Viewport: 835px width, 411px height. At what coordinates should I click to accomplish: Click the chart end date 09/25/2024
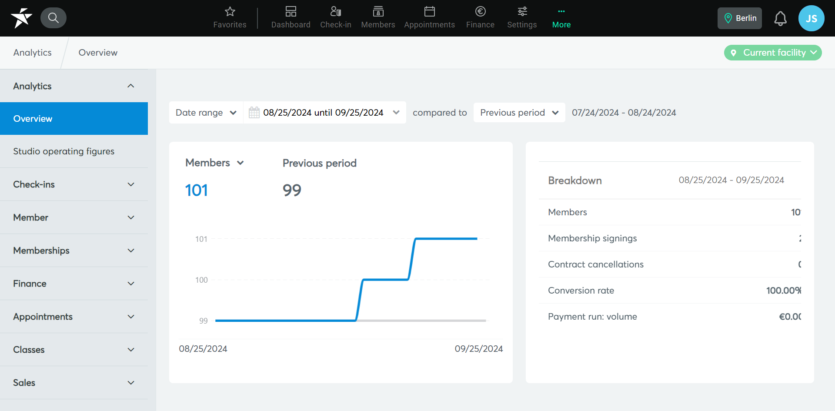coord(479,349)
